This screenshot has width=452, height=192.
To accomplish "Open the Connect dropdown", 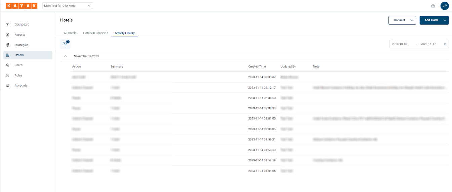I will (x=402, y=20).
